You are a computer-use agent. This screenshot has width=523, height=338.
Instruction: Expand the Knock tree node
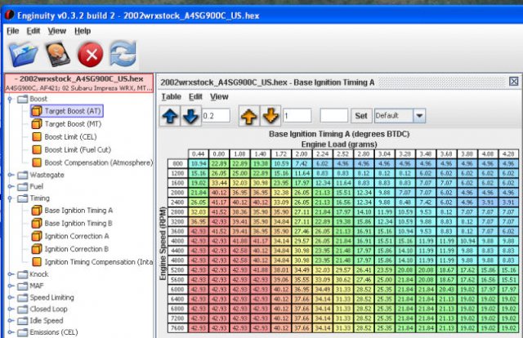coord(11,274)
